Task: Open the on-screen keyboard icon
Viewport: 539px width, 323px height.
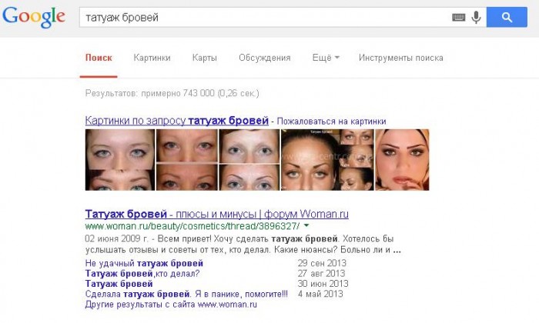Action: (459, 17)
